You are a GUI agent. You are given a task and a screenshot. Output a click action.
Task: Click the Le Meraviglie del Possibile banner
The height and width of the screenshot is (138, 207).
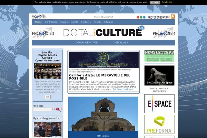(103, 60)
